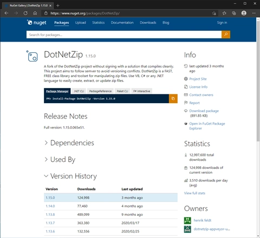Add page to favorites star-plus icon
This screenshot has width=260, height=238.
coord(214,13)
